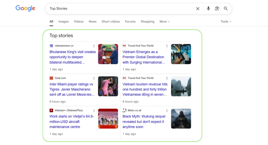Click the Vietjet ceremony thumbnail image
The width and height of the screenshot is (268, 145).
108,119
